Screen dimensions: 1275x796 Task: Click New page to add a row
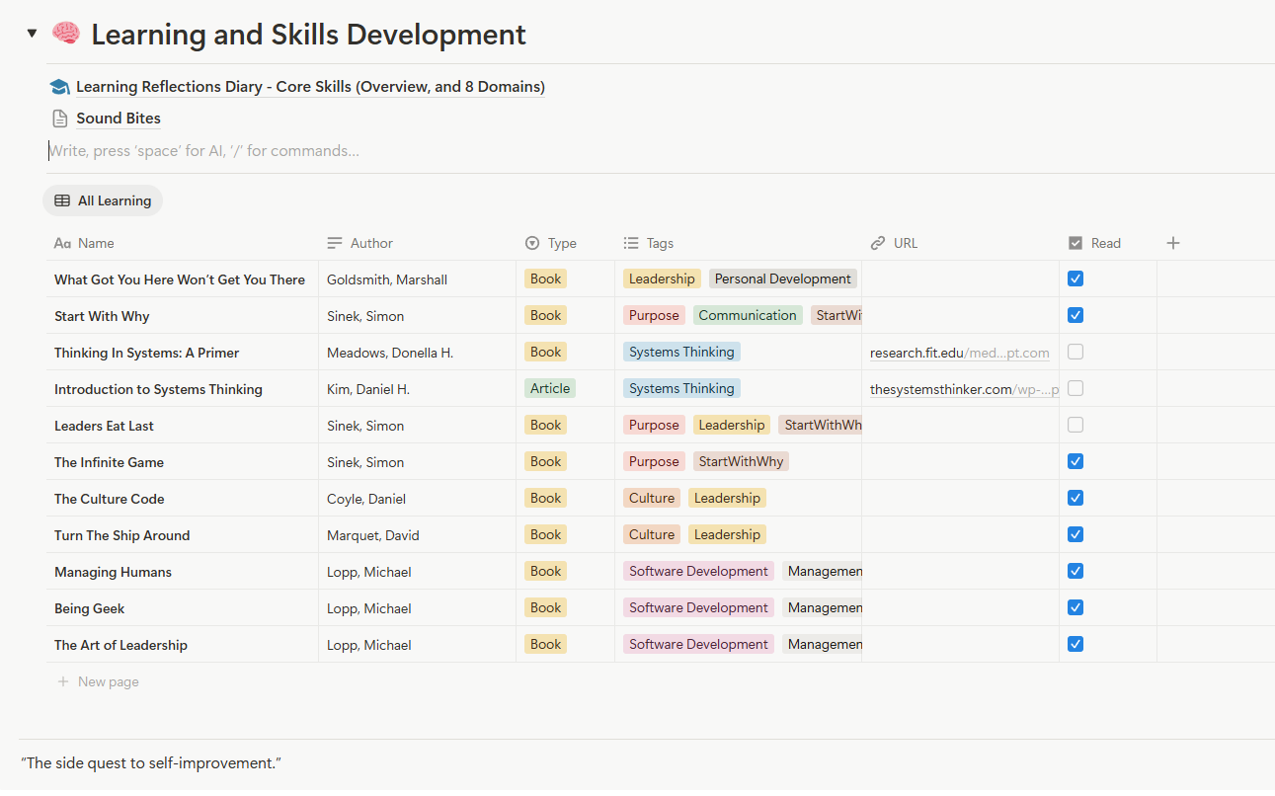click(x=108, y=681)
